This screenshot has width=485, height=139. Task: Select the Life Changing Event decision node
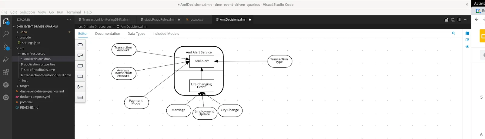pyautogui.click(x=202, y=86)
